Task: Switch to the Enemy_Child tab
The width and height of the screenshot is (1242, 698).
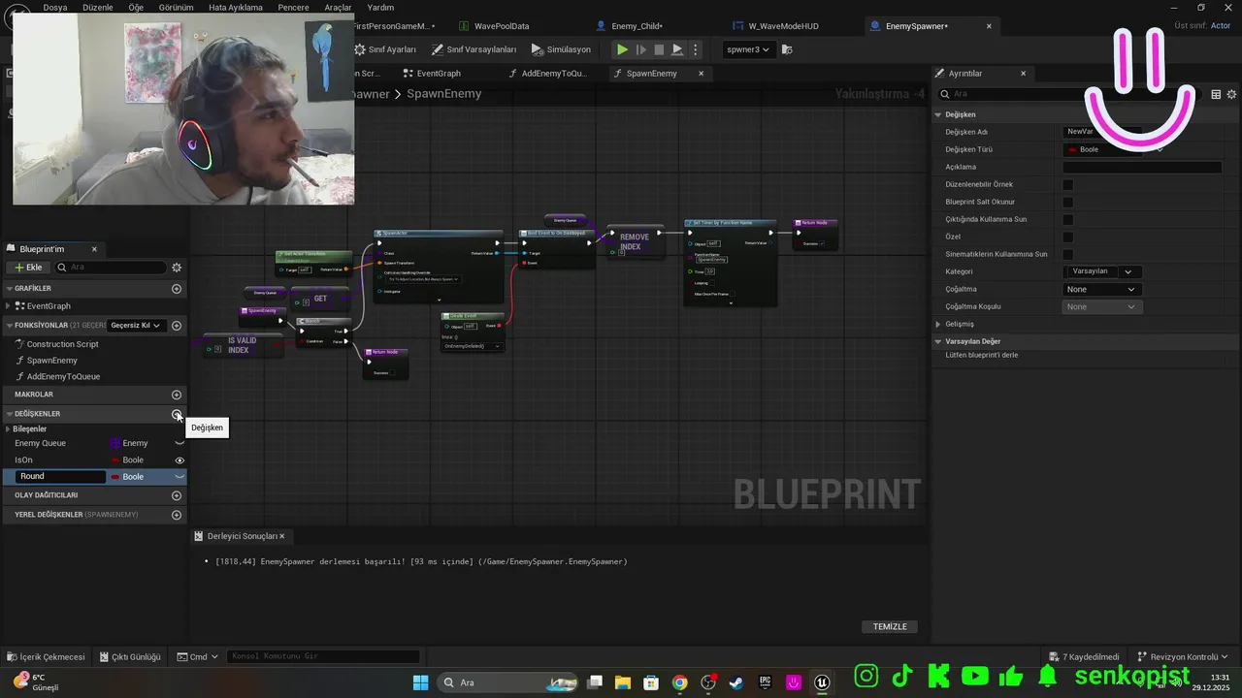Action: (629, 26)
